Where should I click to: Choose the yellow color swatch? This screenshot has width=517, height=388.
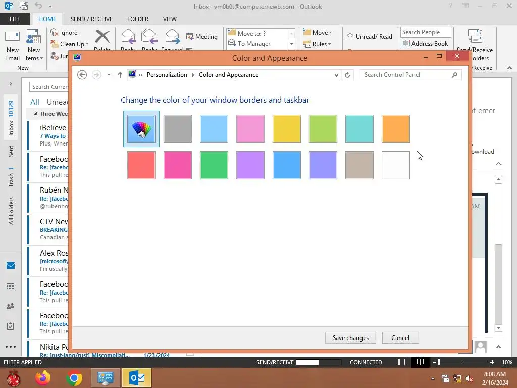(x=287, y=129)
